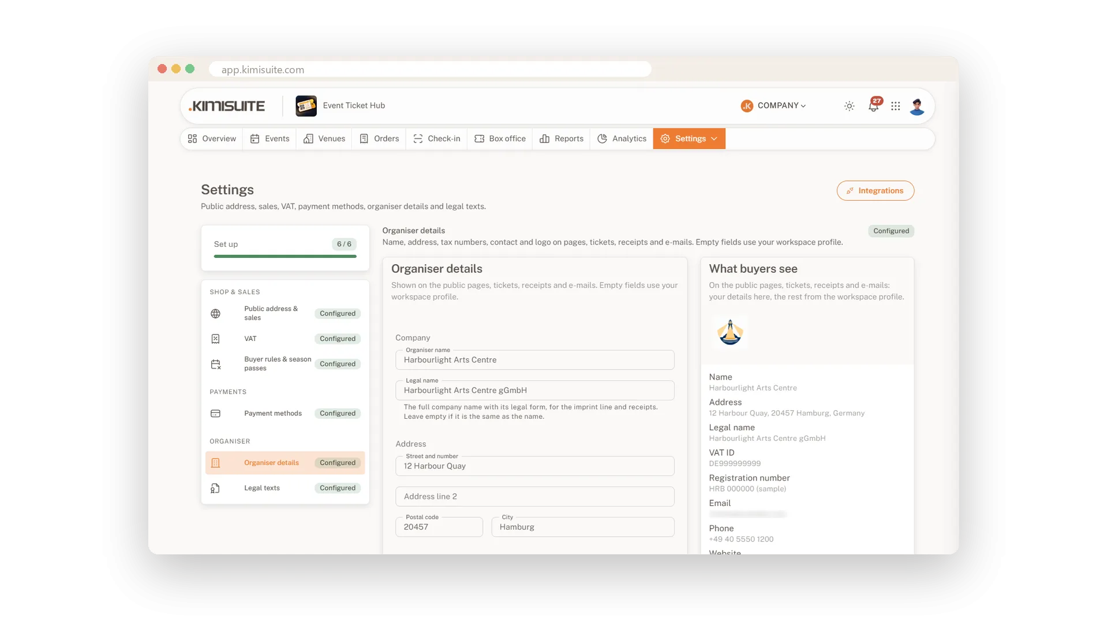1108x623 pixels.
Task: Click the orange K company badge
Action: (747, 106)
